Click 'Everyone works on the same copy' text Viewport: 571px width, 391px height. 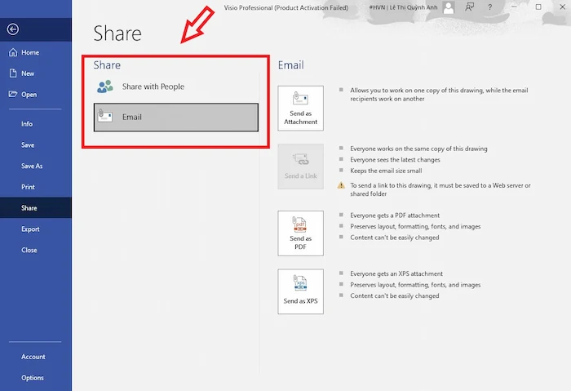[x=418, y=149]
